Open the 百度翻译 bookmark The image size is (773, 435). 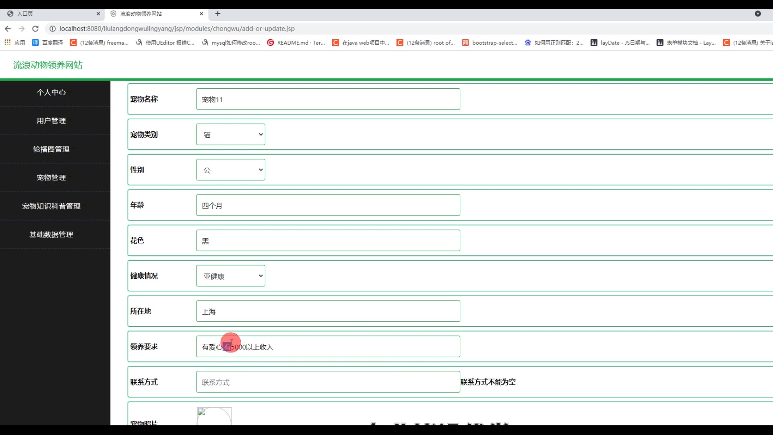[48, 43]
